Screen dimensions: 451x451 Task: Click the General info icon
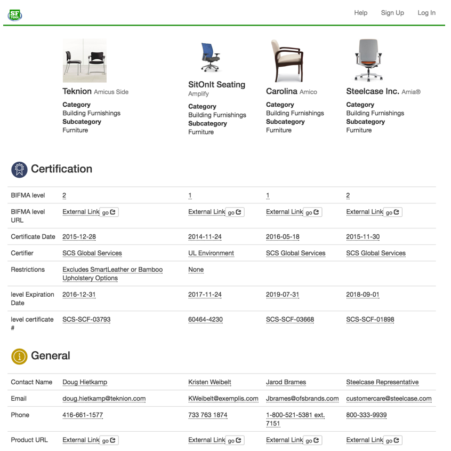click(x=19, y=356)
